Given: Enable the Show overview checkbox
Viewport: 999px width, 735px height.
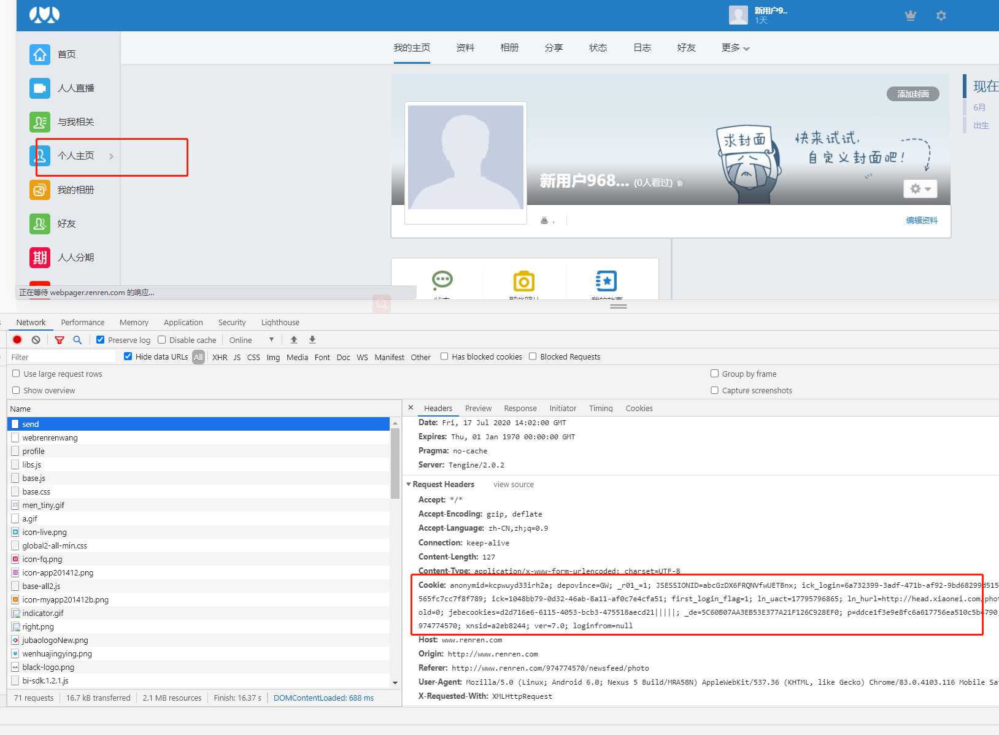Looking at the screenshot, I should pyautogui.click(x=17, y=390).
